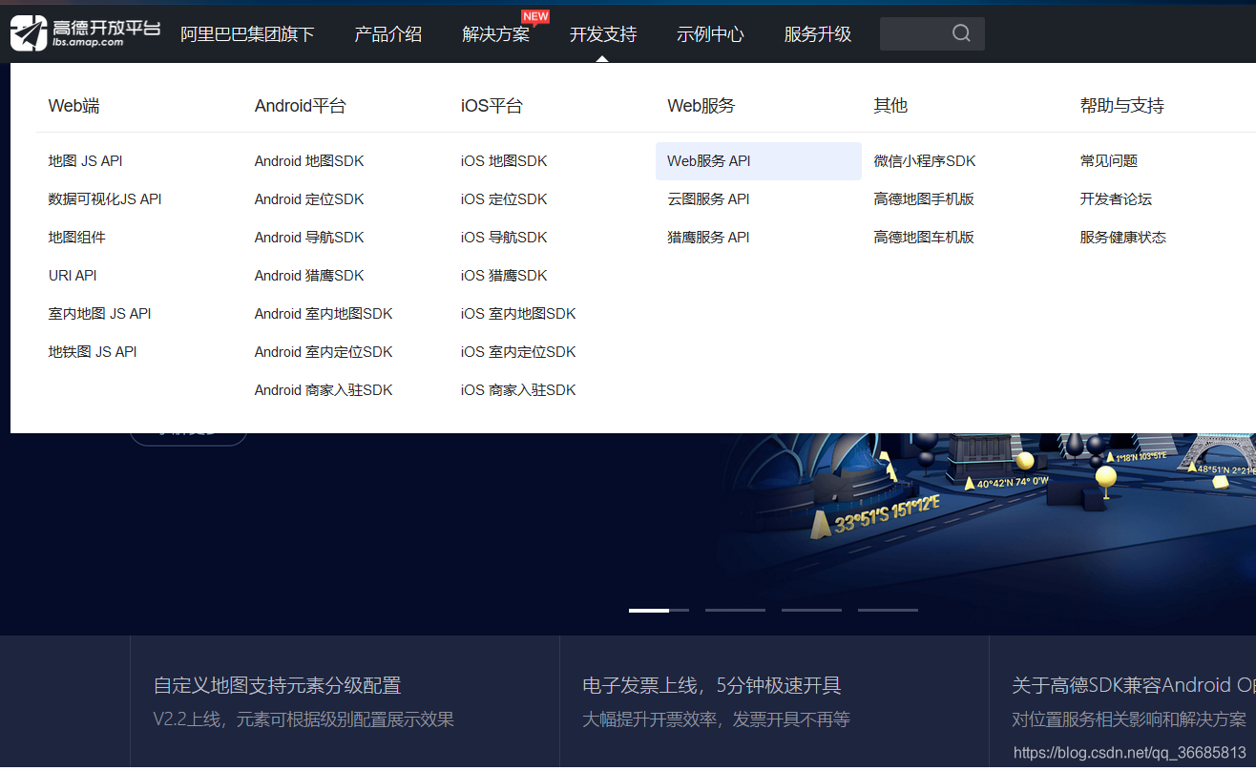Screen dimensions: 1256x771
Task: Check 服务健康状态 link
Action: 1123,238
